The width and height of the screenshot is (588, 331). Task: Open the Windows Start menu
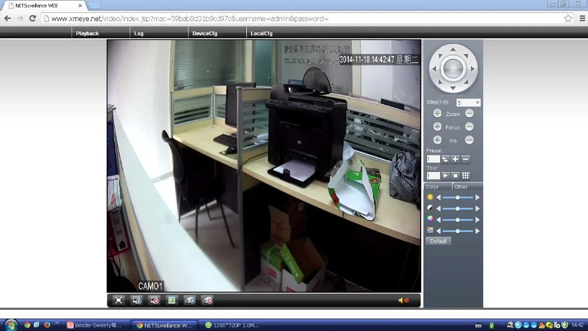[x=11, y=325]
